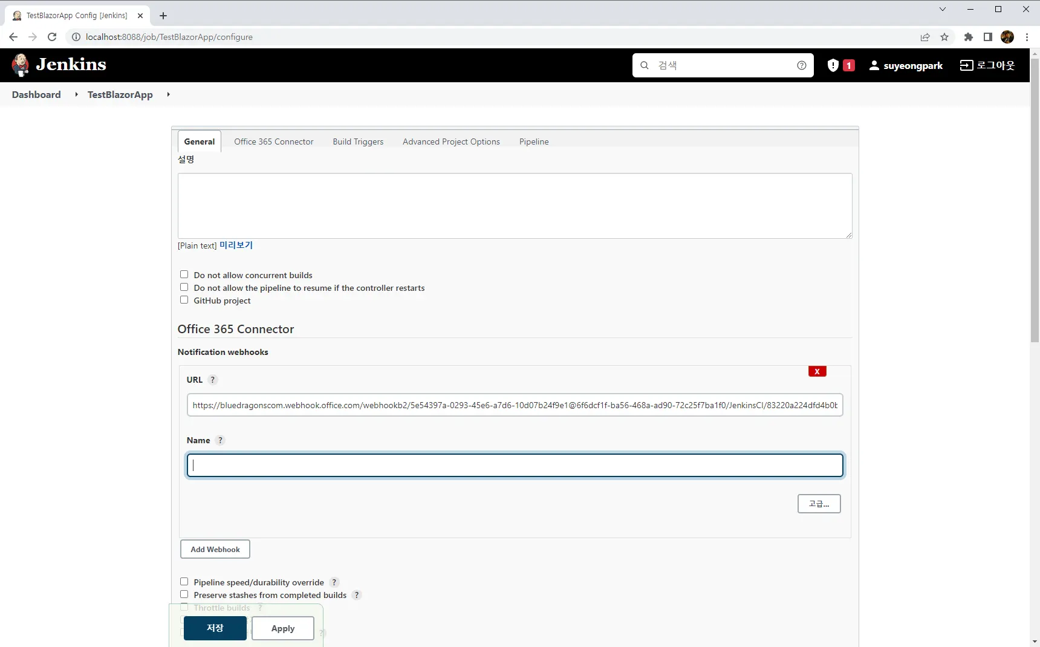Open Pipeline speed/durability override help icon

point(334,582)
